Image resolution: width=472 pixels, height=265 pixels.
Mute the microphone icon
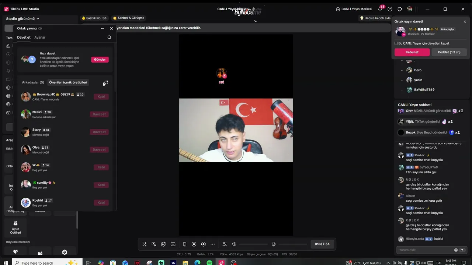click(x=274, y=244)
